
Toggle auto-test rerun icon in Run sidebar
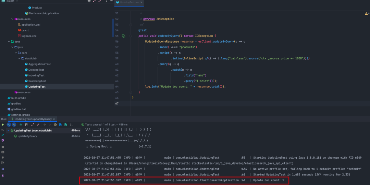pos(3,130)
